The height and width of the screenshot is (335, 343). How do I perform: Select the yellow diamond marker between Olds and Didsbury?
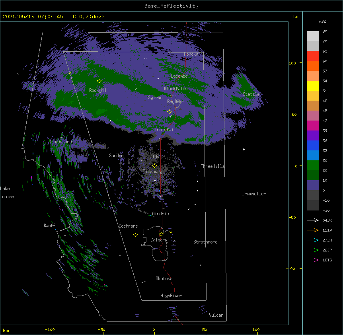(x=154, y=166)
